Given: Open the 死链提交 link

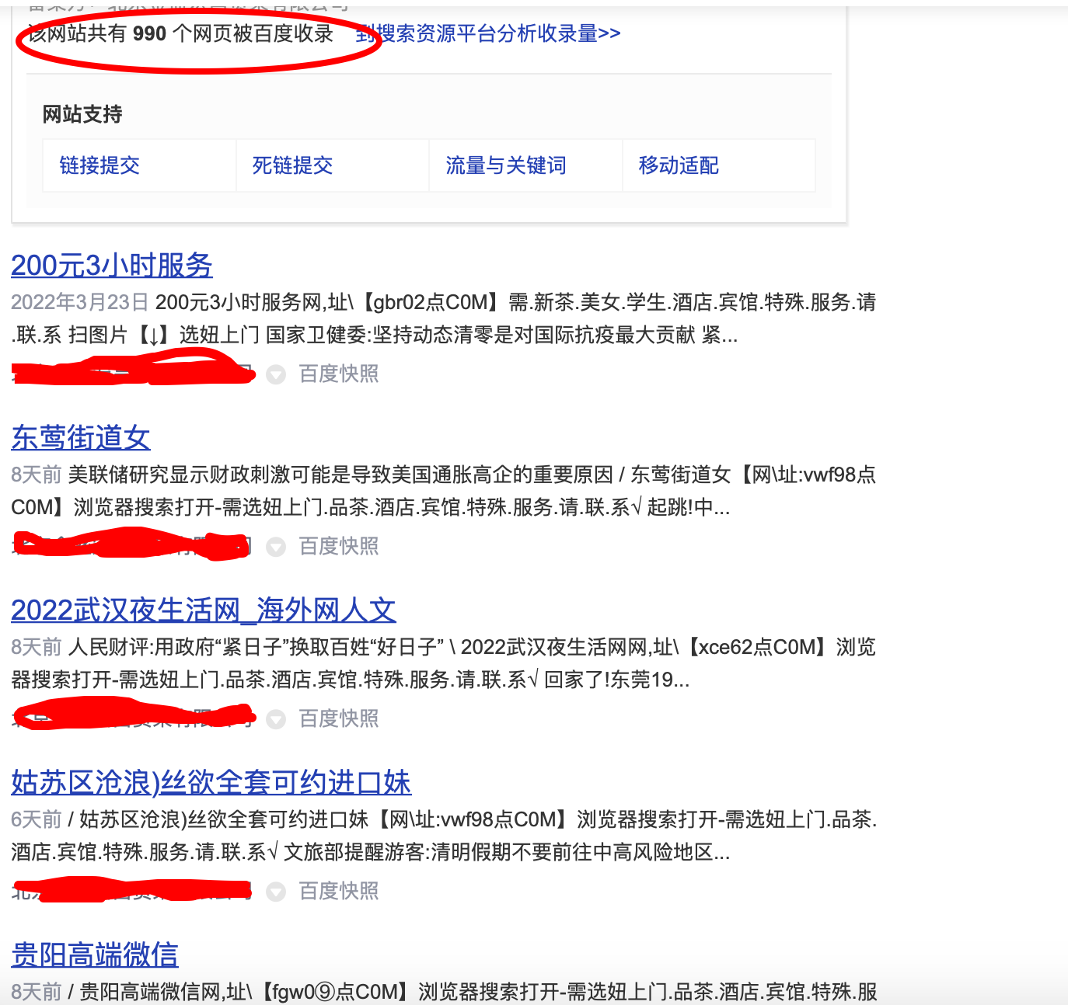Looking at the screenshot, I should pyautogui.click(x=292, y=165).
